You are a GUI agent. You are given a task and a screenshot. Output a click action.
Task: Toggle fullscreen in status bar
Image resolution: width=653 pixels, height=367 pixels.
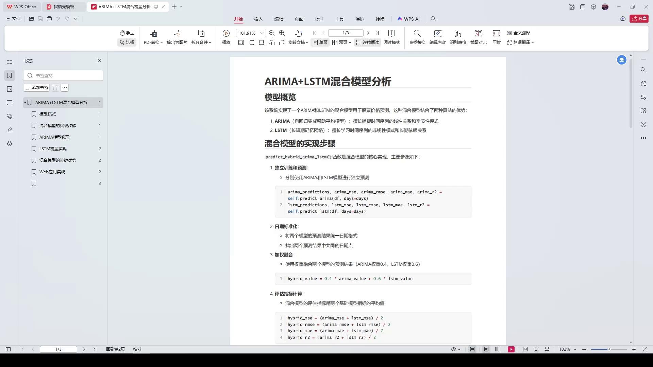(645, 349)
